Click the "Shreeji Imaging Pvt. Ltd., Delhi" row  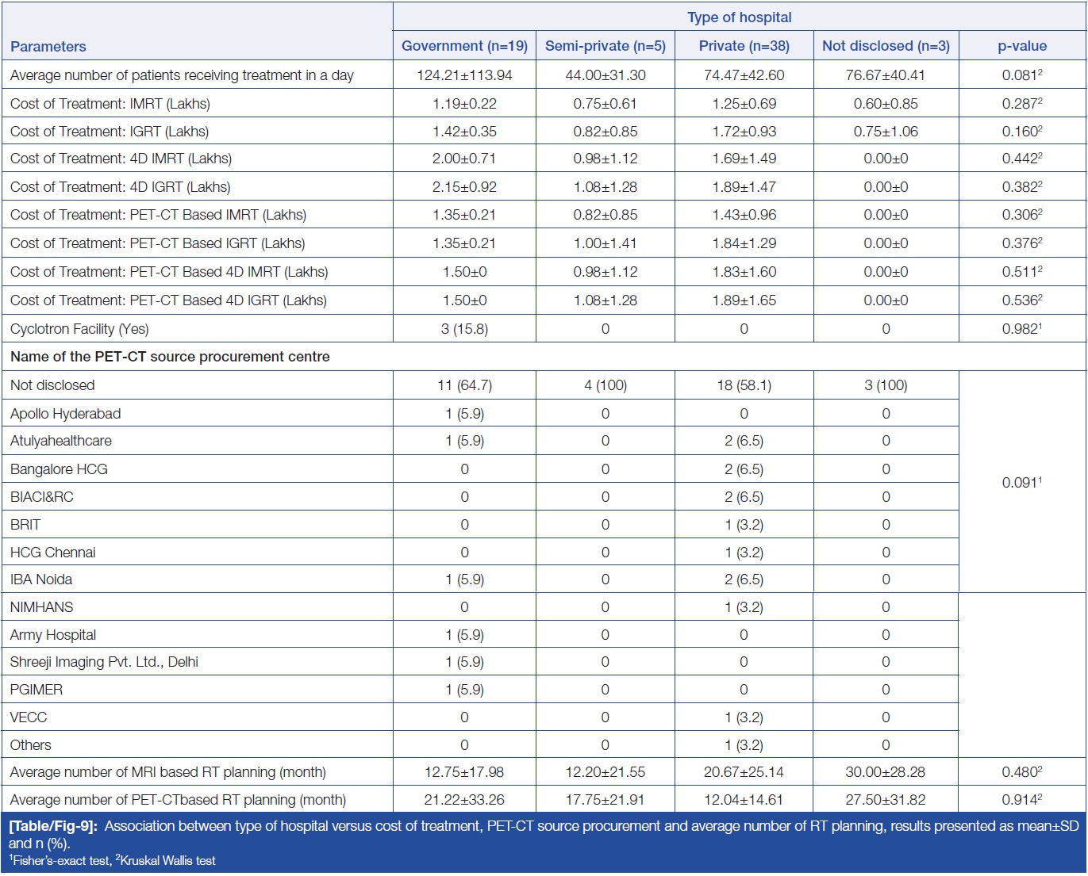(104, 662)
